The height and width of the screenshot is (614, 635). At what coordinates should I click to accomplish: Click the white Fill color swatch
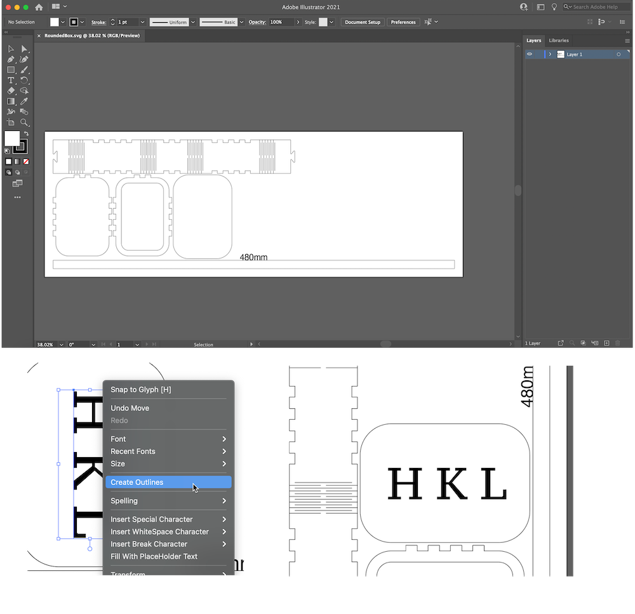pyautogui.click(x=12, y=138)
